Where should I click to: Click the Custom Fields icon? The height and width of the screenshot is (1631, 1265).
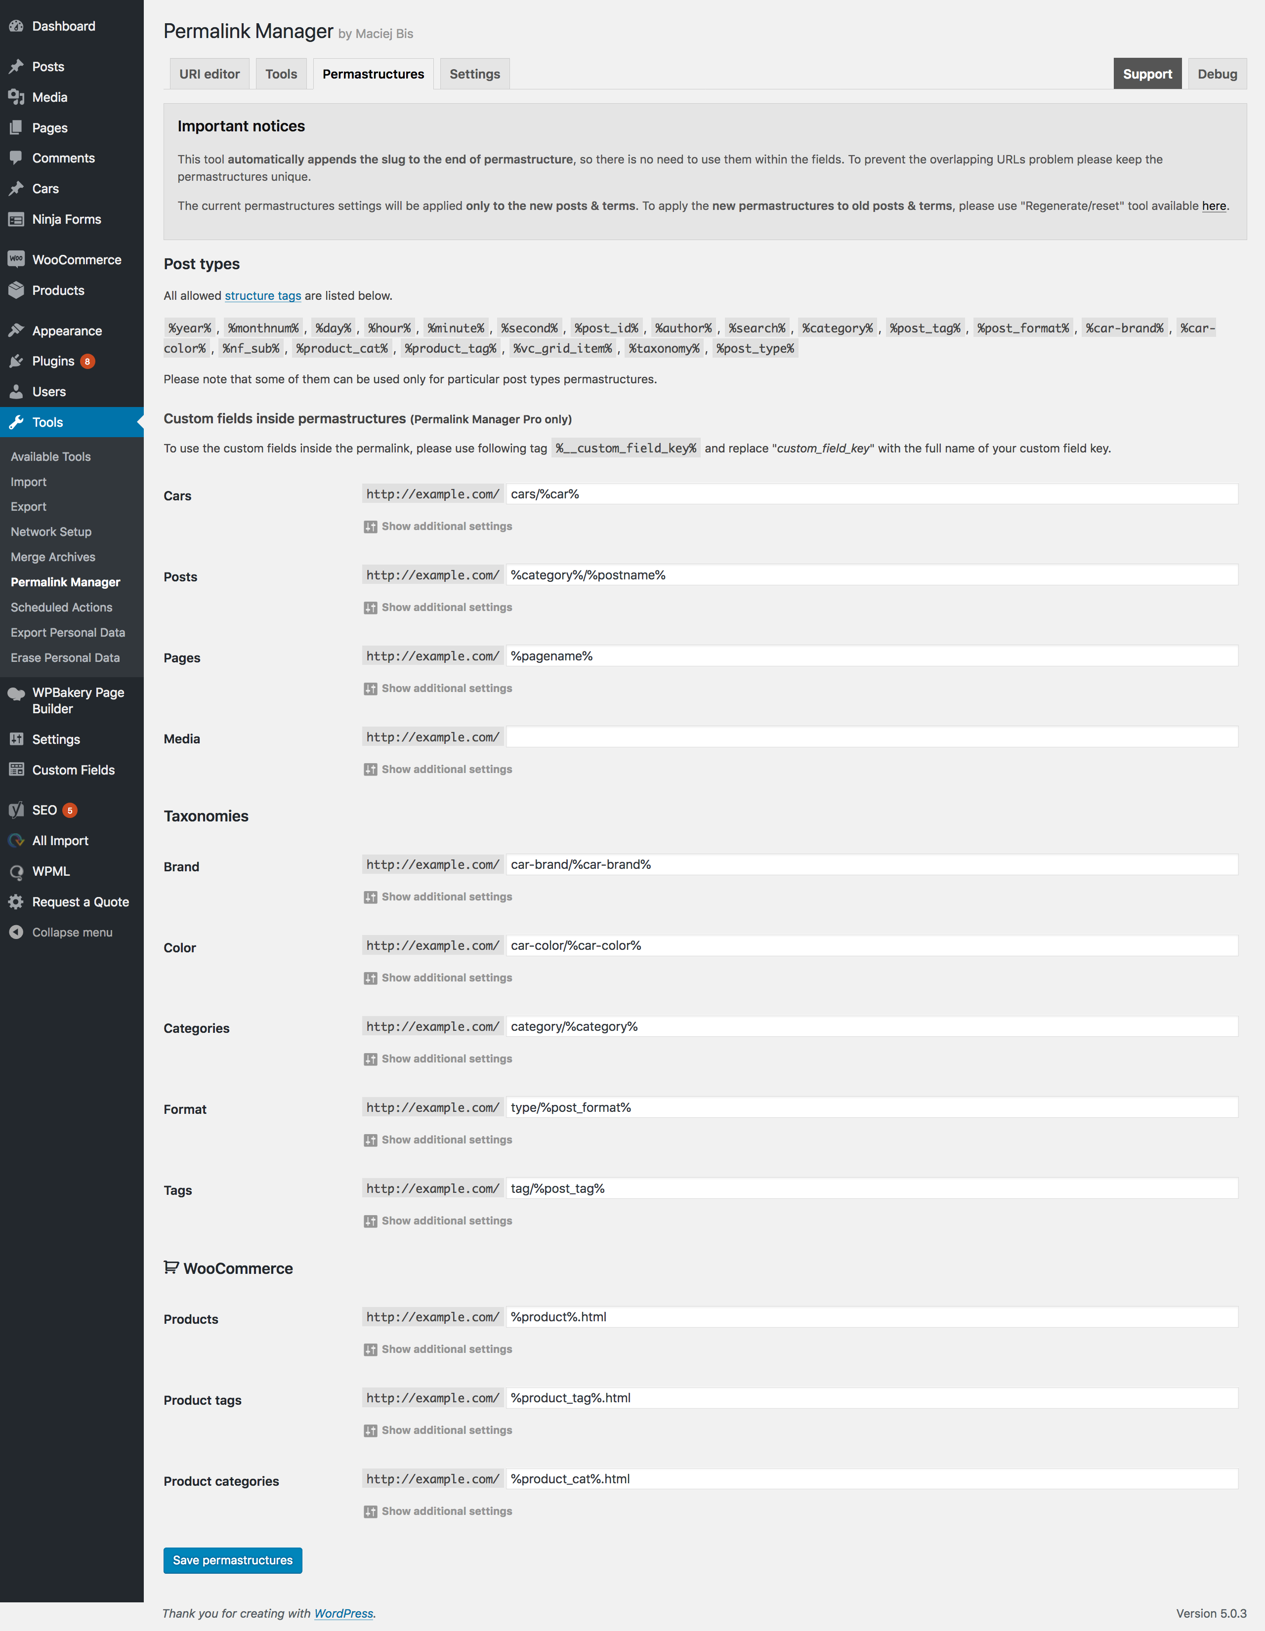pos(16,770)
